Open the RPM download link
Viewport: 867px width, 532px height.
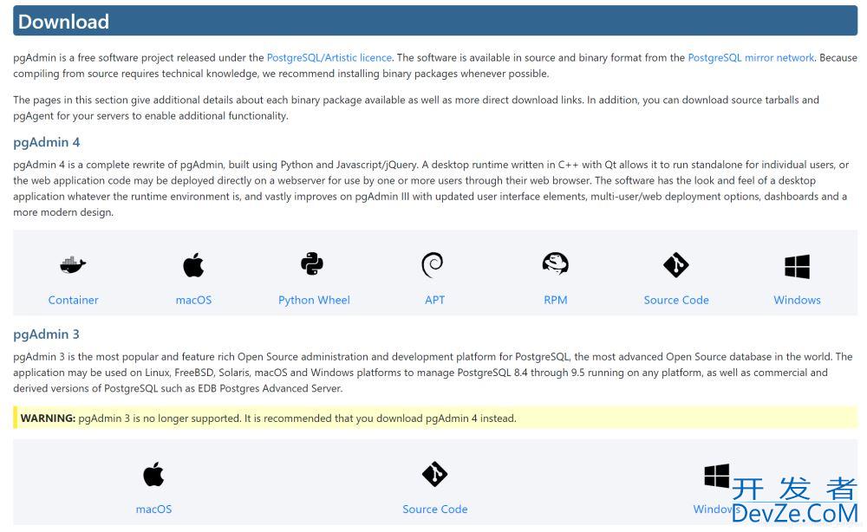point(555,300)
